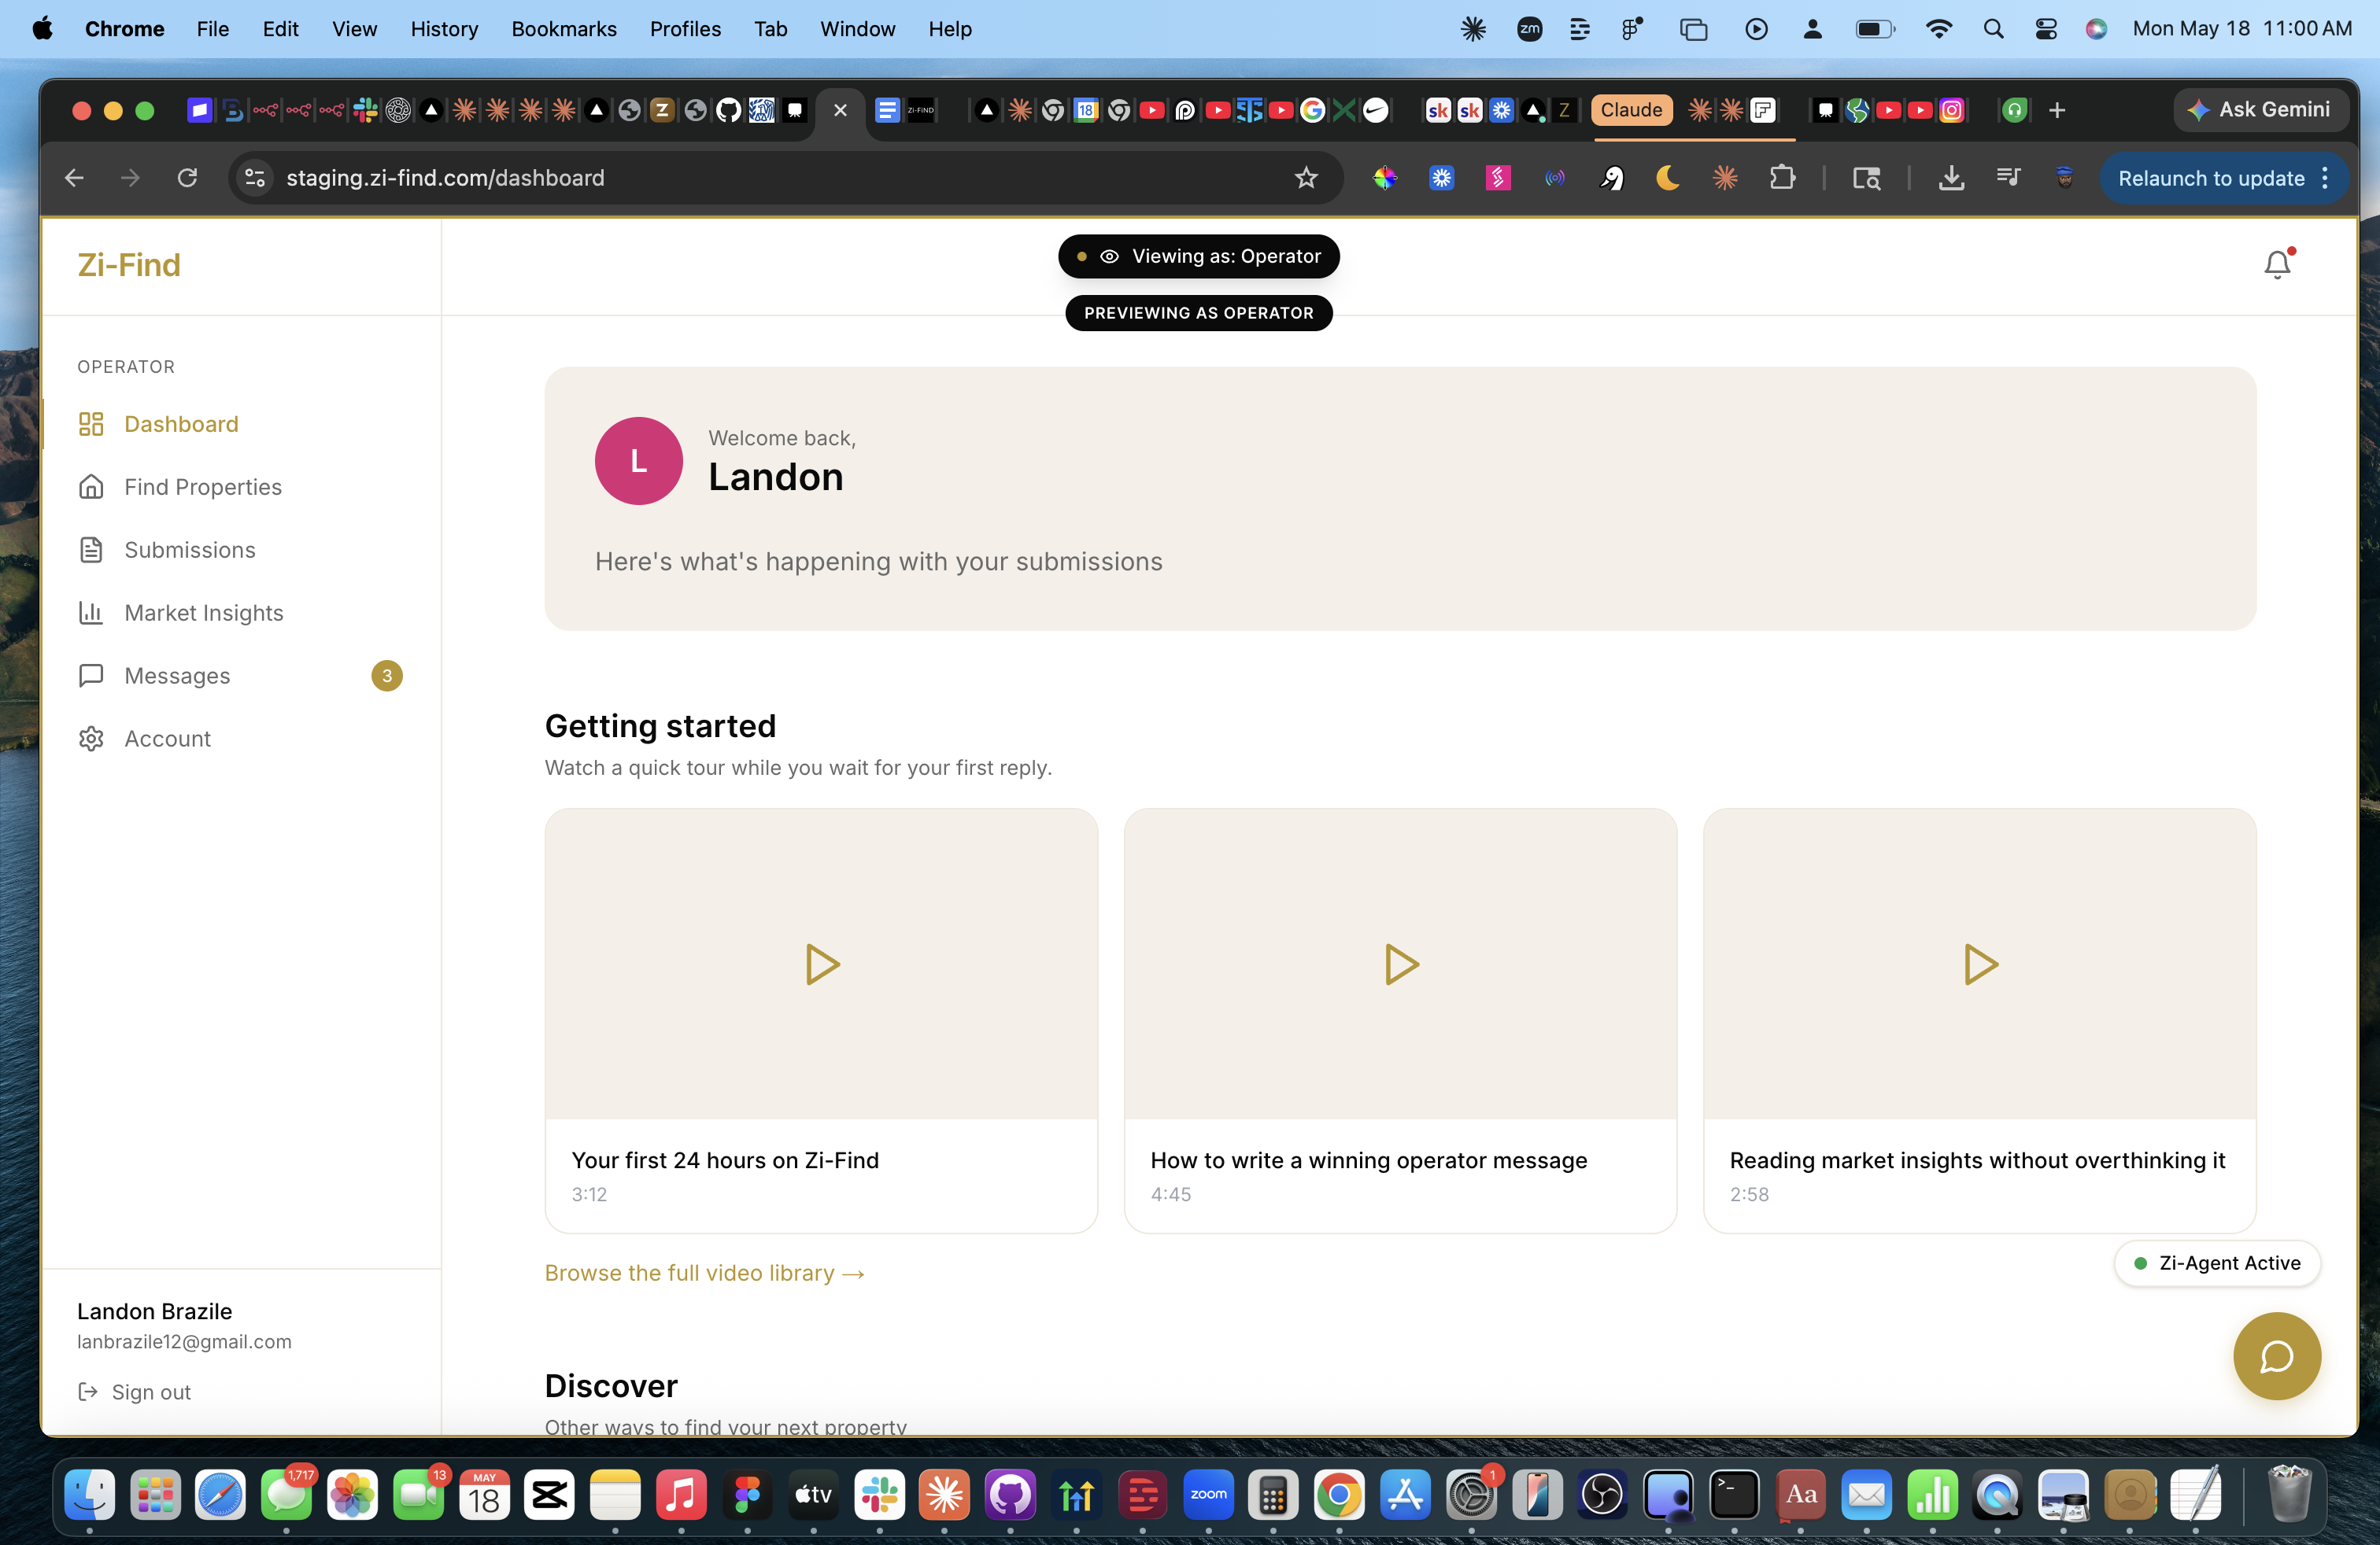Open the floating chat bubble button
The image size is (2380, 1545).
tap(2277, 1355)
